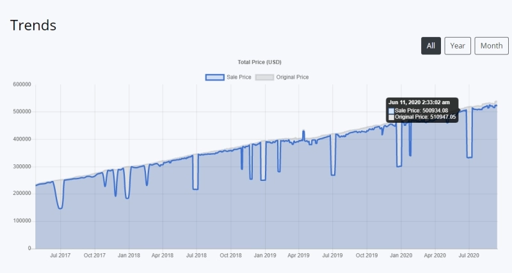Click the Oct 2019 x-axis label
512x273 pixels.
(367, 256)
